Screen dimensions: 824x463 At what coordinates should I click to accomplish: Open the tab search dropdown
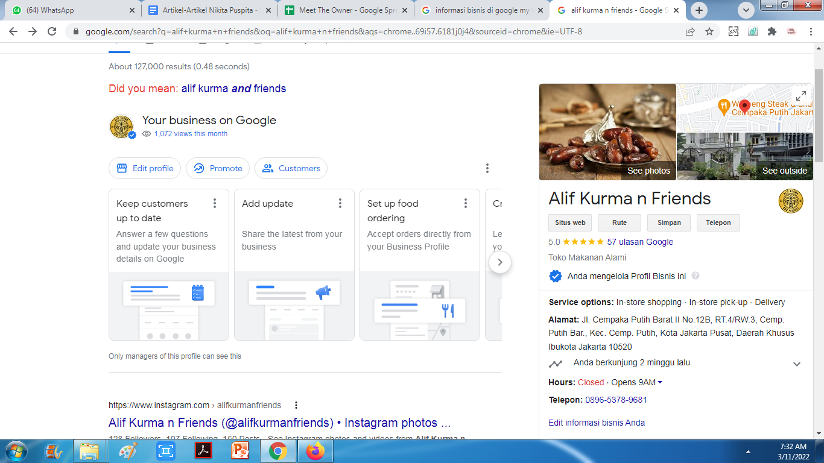(x=746, y=10)
